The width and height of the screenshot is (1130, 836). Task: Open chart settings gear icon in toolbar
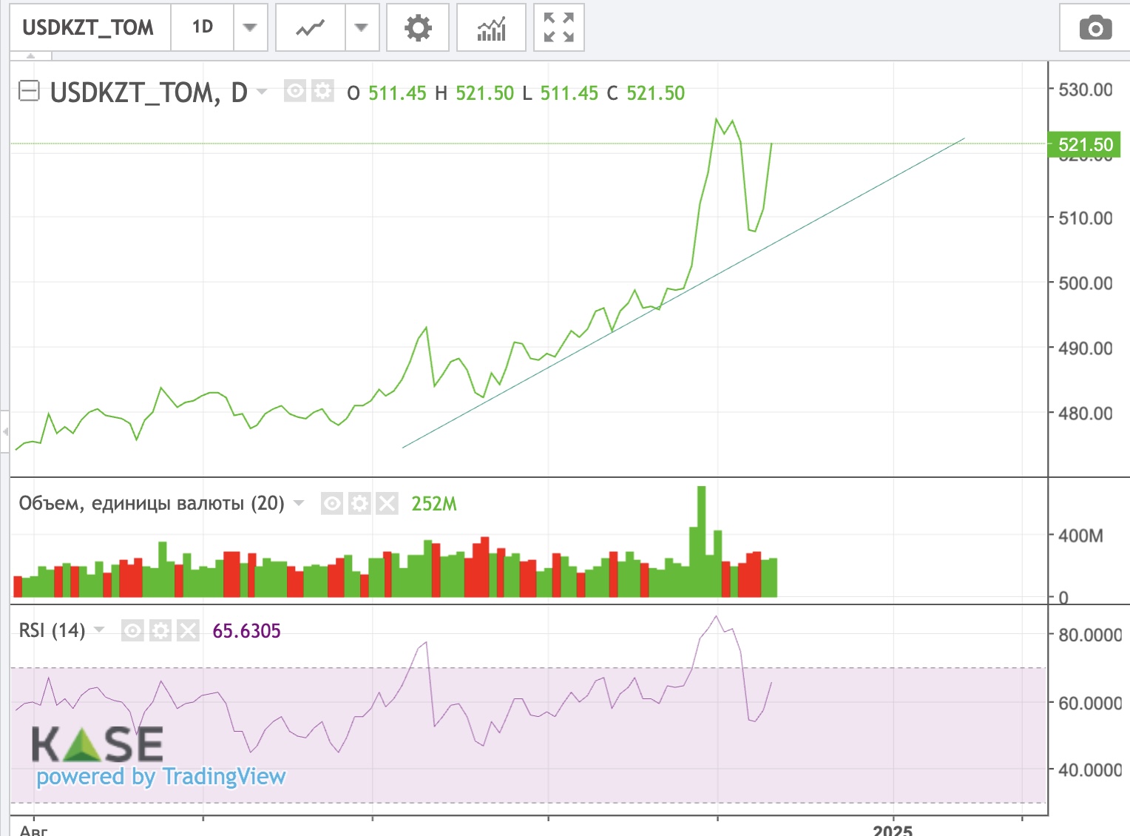418,27
